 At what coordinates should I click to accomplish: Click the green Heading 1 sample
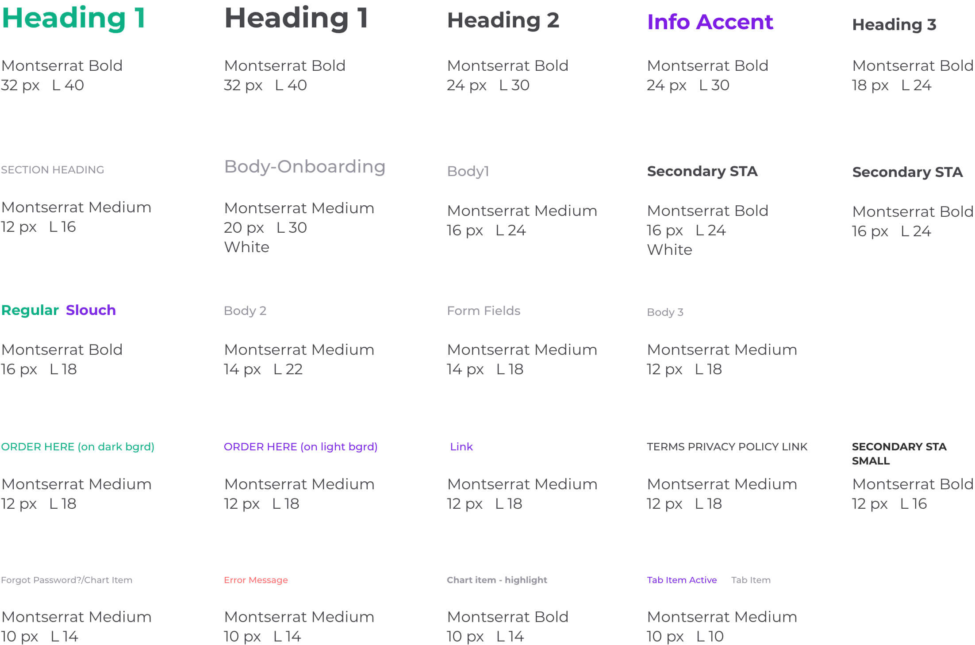click(74, 19)
